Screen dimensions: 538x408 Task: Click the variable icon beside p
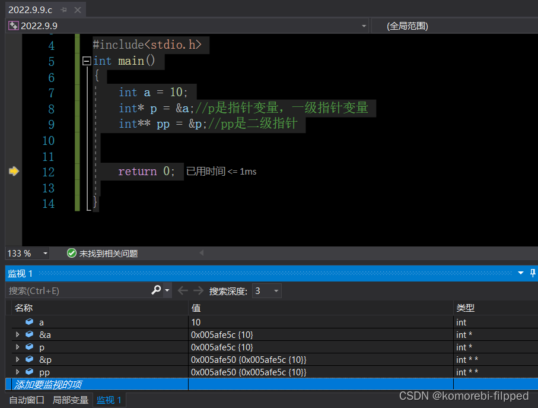click(x=30, y=346)
